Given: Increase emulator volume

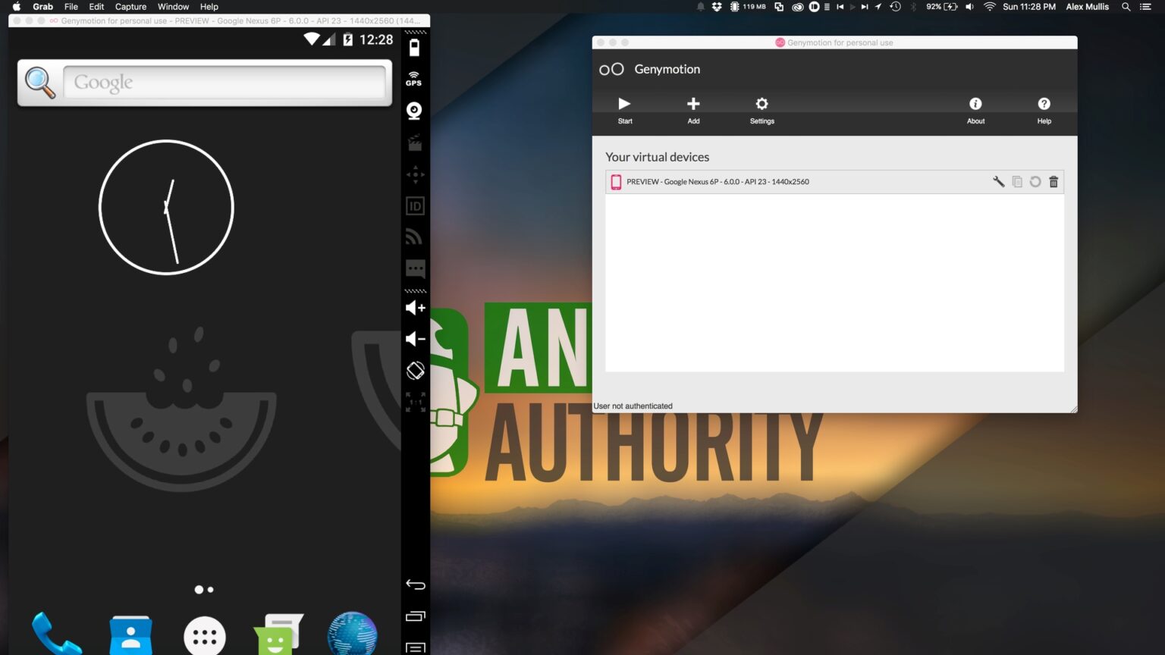Looking at the screenshot, I should (415, 308).
